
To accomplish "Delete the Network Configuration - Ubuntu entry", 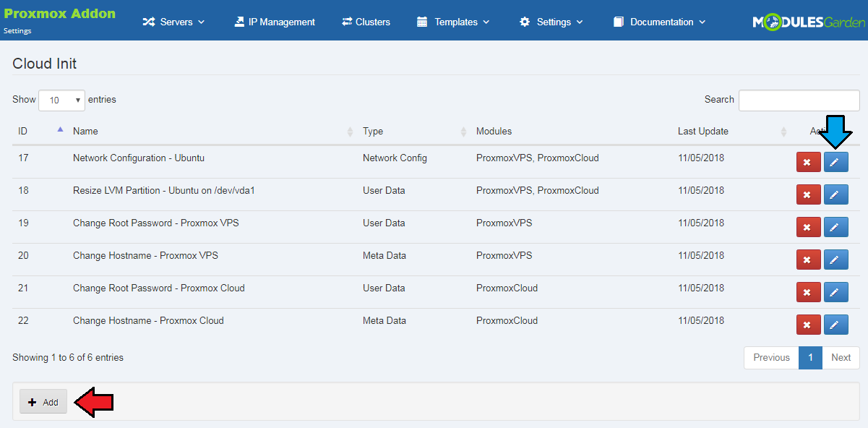I will pyautogui.click(x=807, y=163).
